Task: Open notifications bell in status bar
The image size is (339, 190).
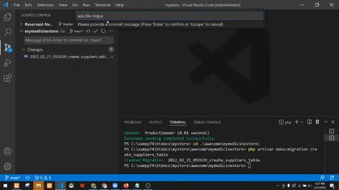Action: 332,178
